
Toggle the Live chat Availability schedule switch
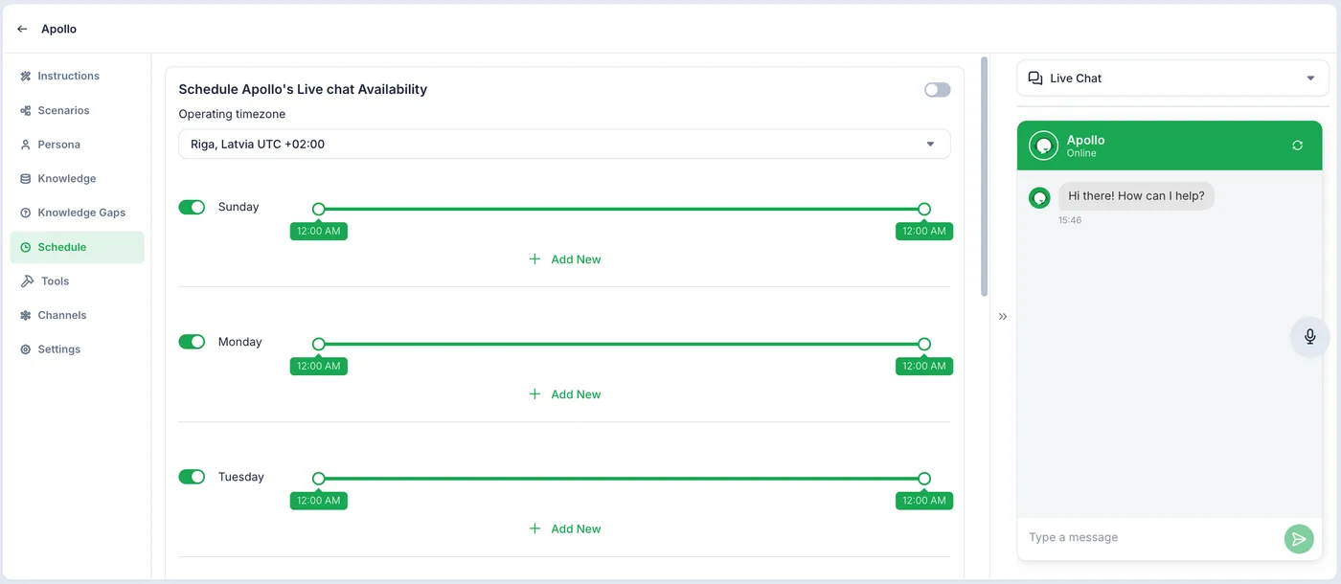click(938, 90)
